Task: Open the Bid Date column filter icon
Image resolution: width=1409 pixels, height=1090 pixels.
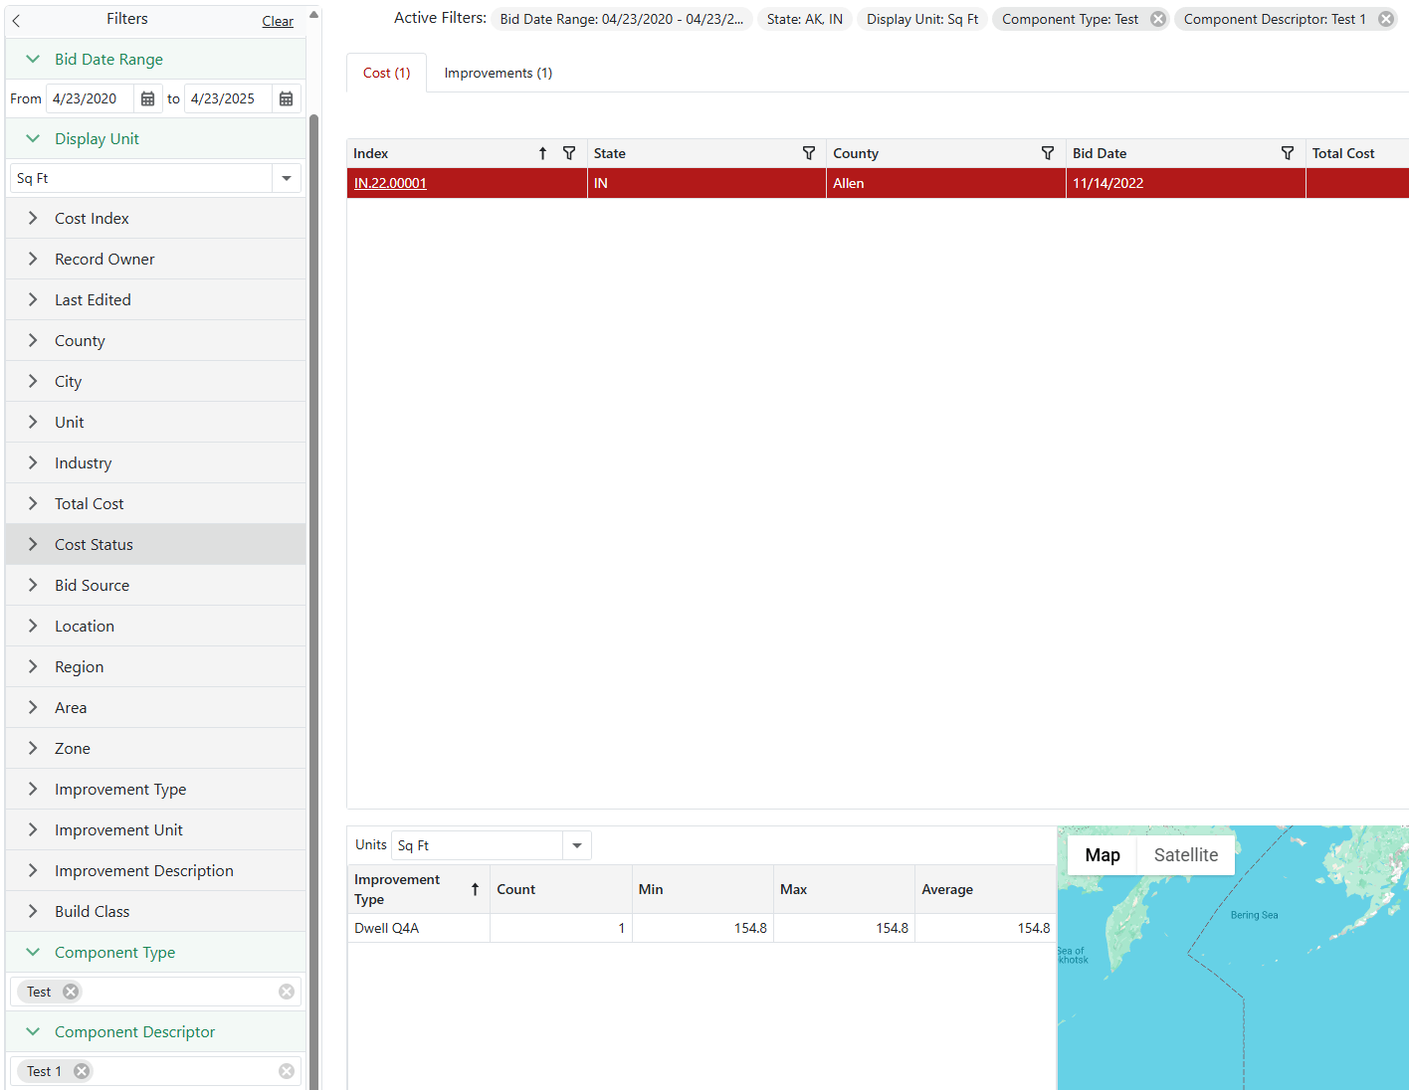Action: pyautogui.click(x=1288, y=153)
